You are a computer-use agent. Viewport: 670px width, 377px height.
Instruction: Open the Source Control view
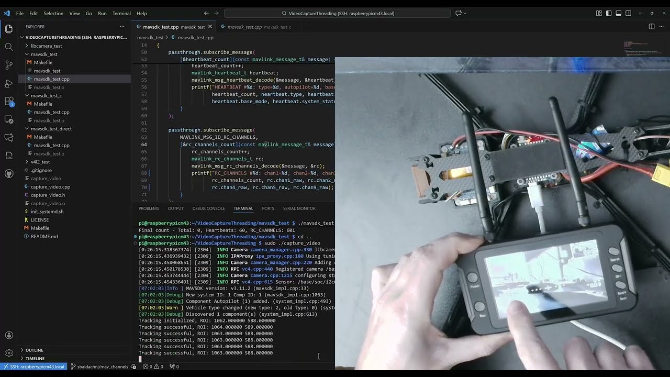9,65
